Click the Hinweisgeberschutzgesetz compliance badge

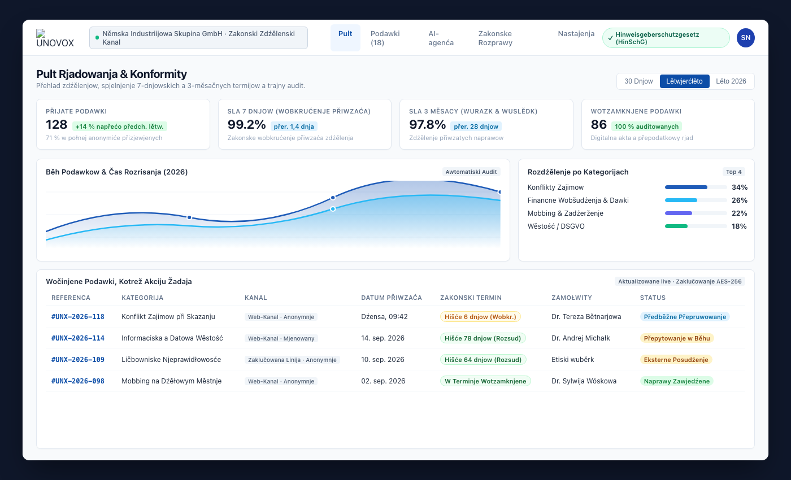coord(666,38)
